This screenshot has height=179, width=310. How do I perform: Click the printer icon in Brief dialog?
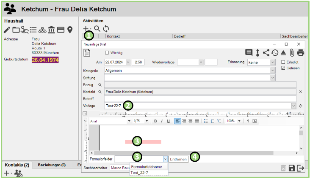pyautogui.click(x=301, y=53)
